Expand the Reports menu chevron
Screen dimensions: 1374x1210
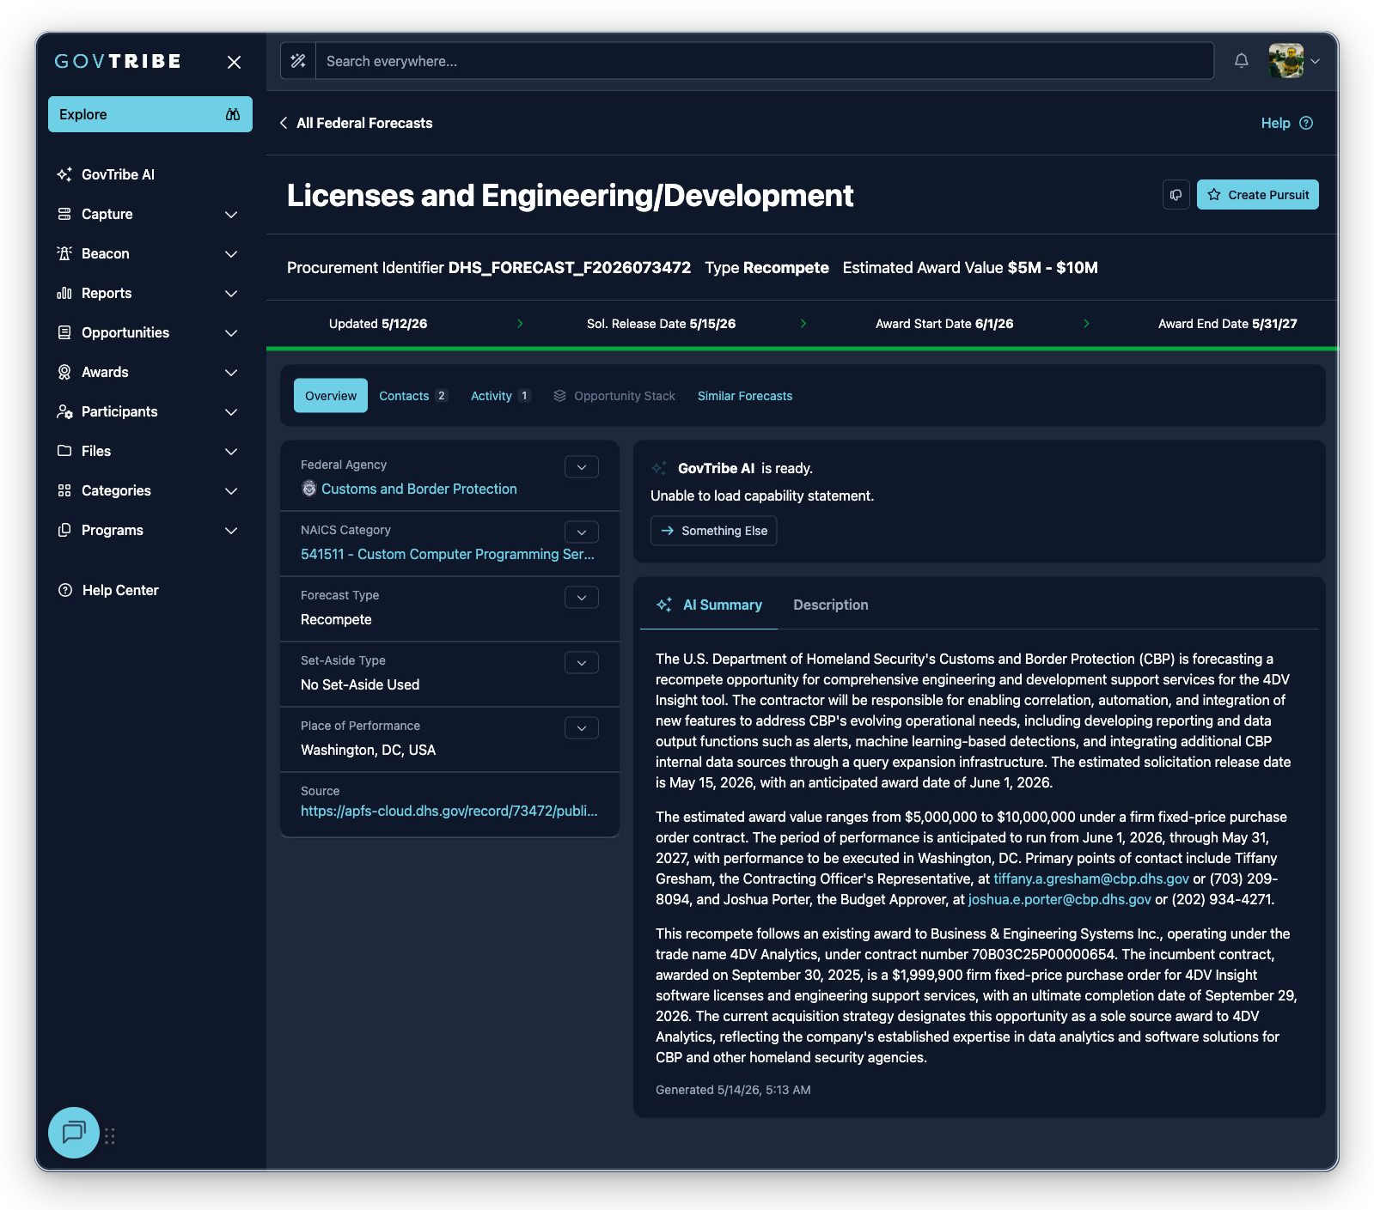tap(231, 293)
